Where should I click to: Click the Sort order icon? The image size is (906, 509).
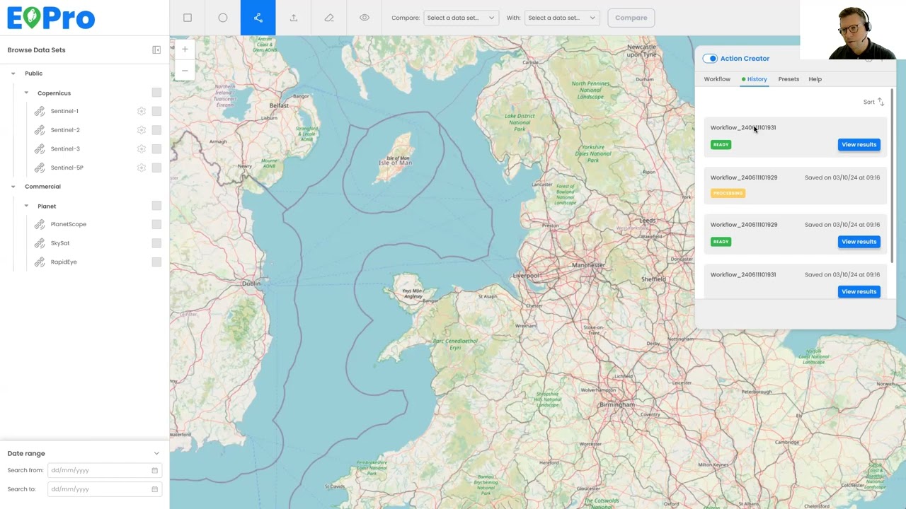tap(881, 102)
